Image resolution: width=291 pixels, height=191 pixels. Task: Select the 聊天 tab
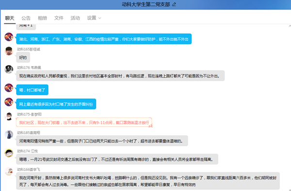click(x=10, y=18)
